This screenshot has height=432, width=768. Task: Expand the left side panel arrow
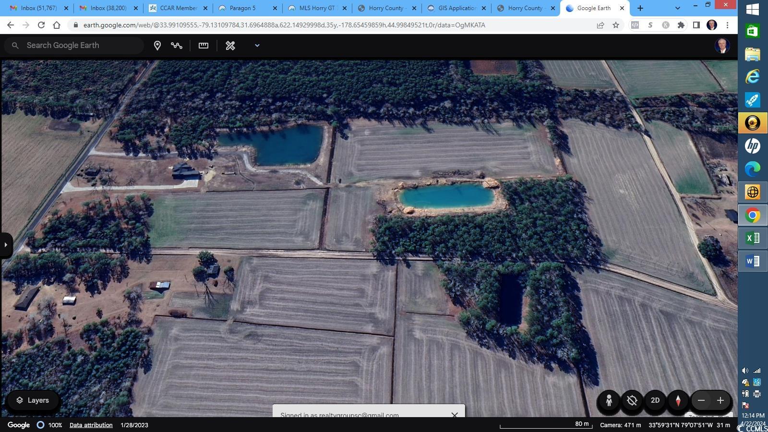click(6, 245)
